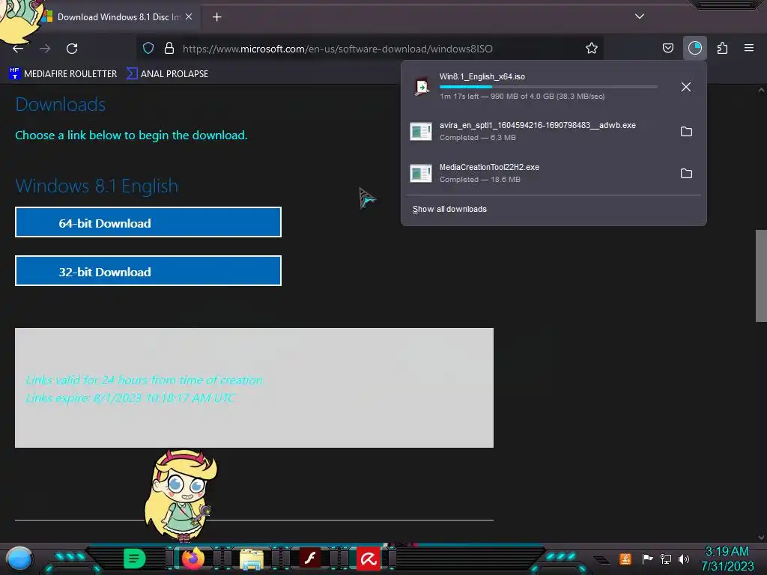Image resolution: width=767 pixels, height=575 pixels.
Task: Open the volume speaker tray icon
Action: coord(683,559)
